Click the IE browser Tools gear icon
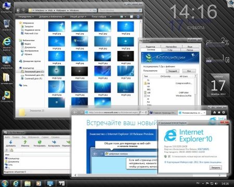 (224, 113)
